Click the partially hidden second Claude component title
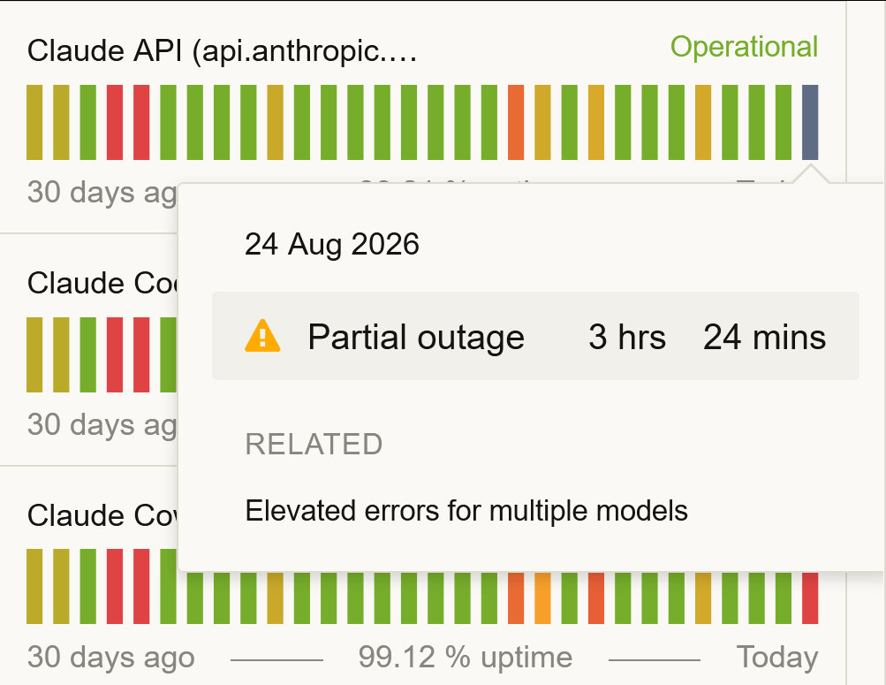Viewport: 886px width, 685px height. click(x=102, y=283)
